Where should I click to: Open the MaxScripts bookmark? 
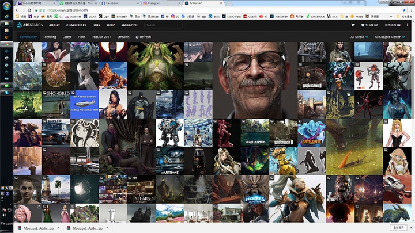[232, 16]
